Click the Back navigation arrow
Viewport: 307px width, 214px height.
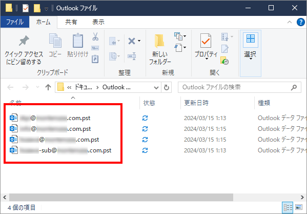10,87
